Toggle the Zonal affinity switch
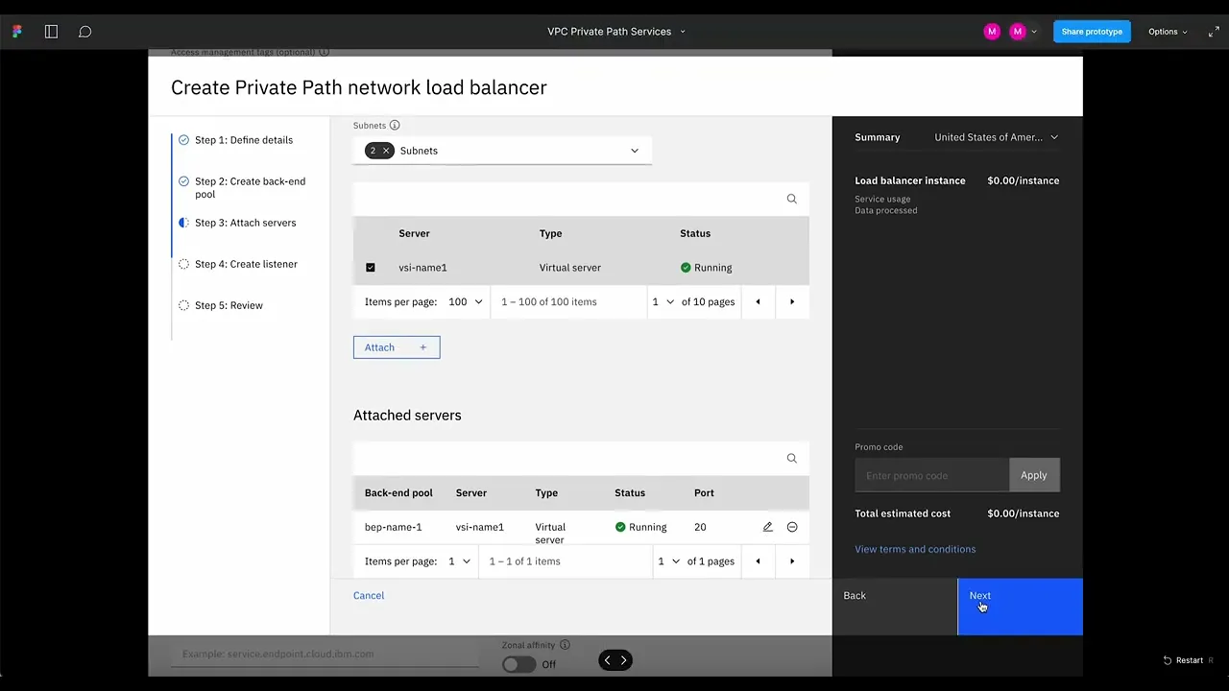 tap(519, 664)
